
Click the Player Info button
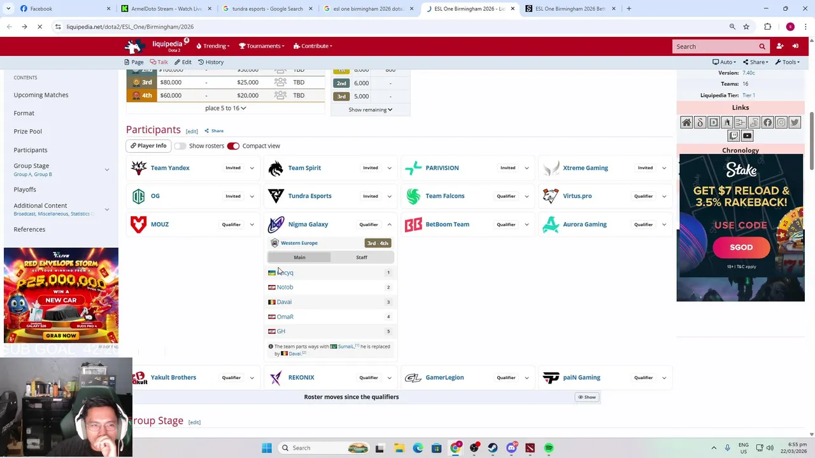click(148, 146)
